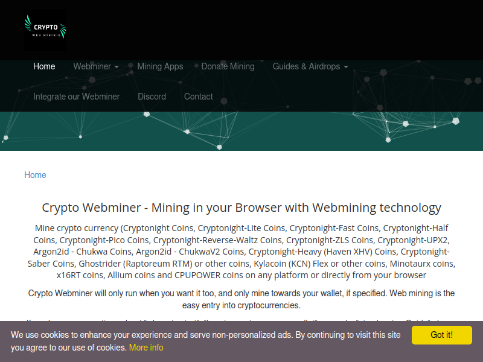This screenshot has height=362, width=483.
Task: Open the Contact page
Action: pos(199,97)
